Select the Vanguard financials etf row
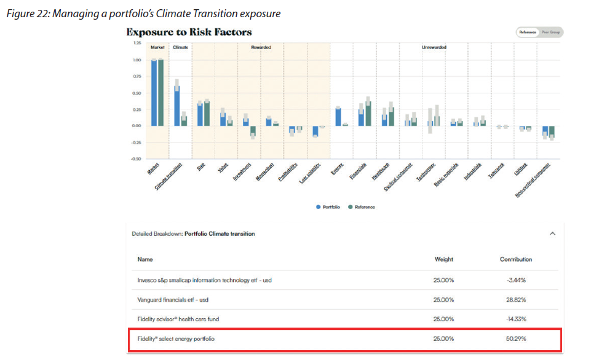Image resolution: width=607 pixels, height=360 pixels. coord(344,300)
